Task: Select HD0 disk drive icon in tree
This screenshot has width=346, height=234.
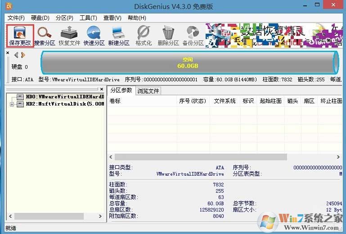Action: pyautogui.click(x=20, y=97)
